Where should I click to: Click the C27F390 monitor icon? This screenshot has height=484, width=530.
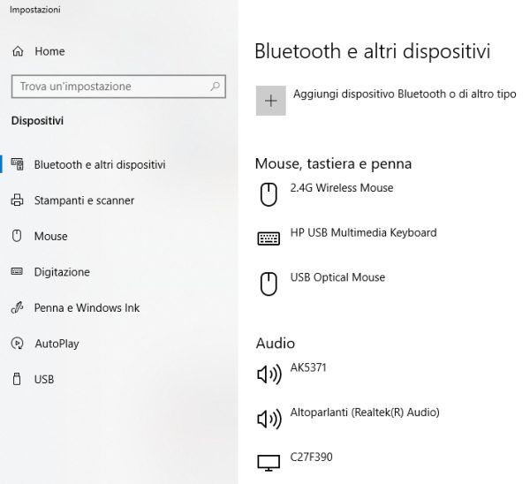(269, 463)
